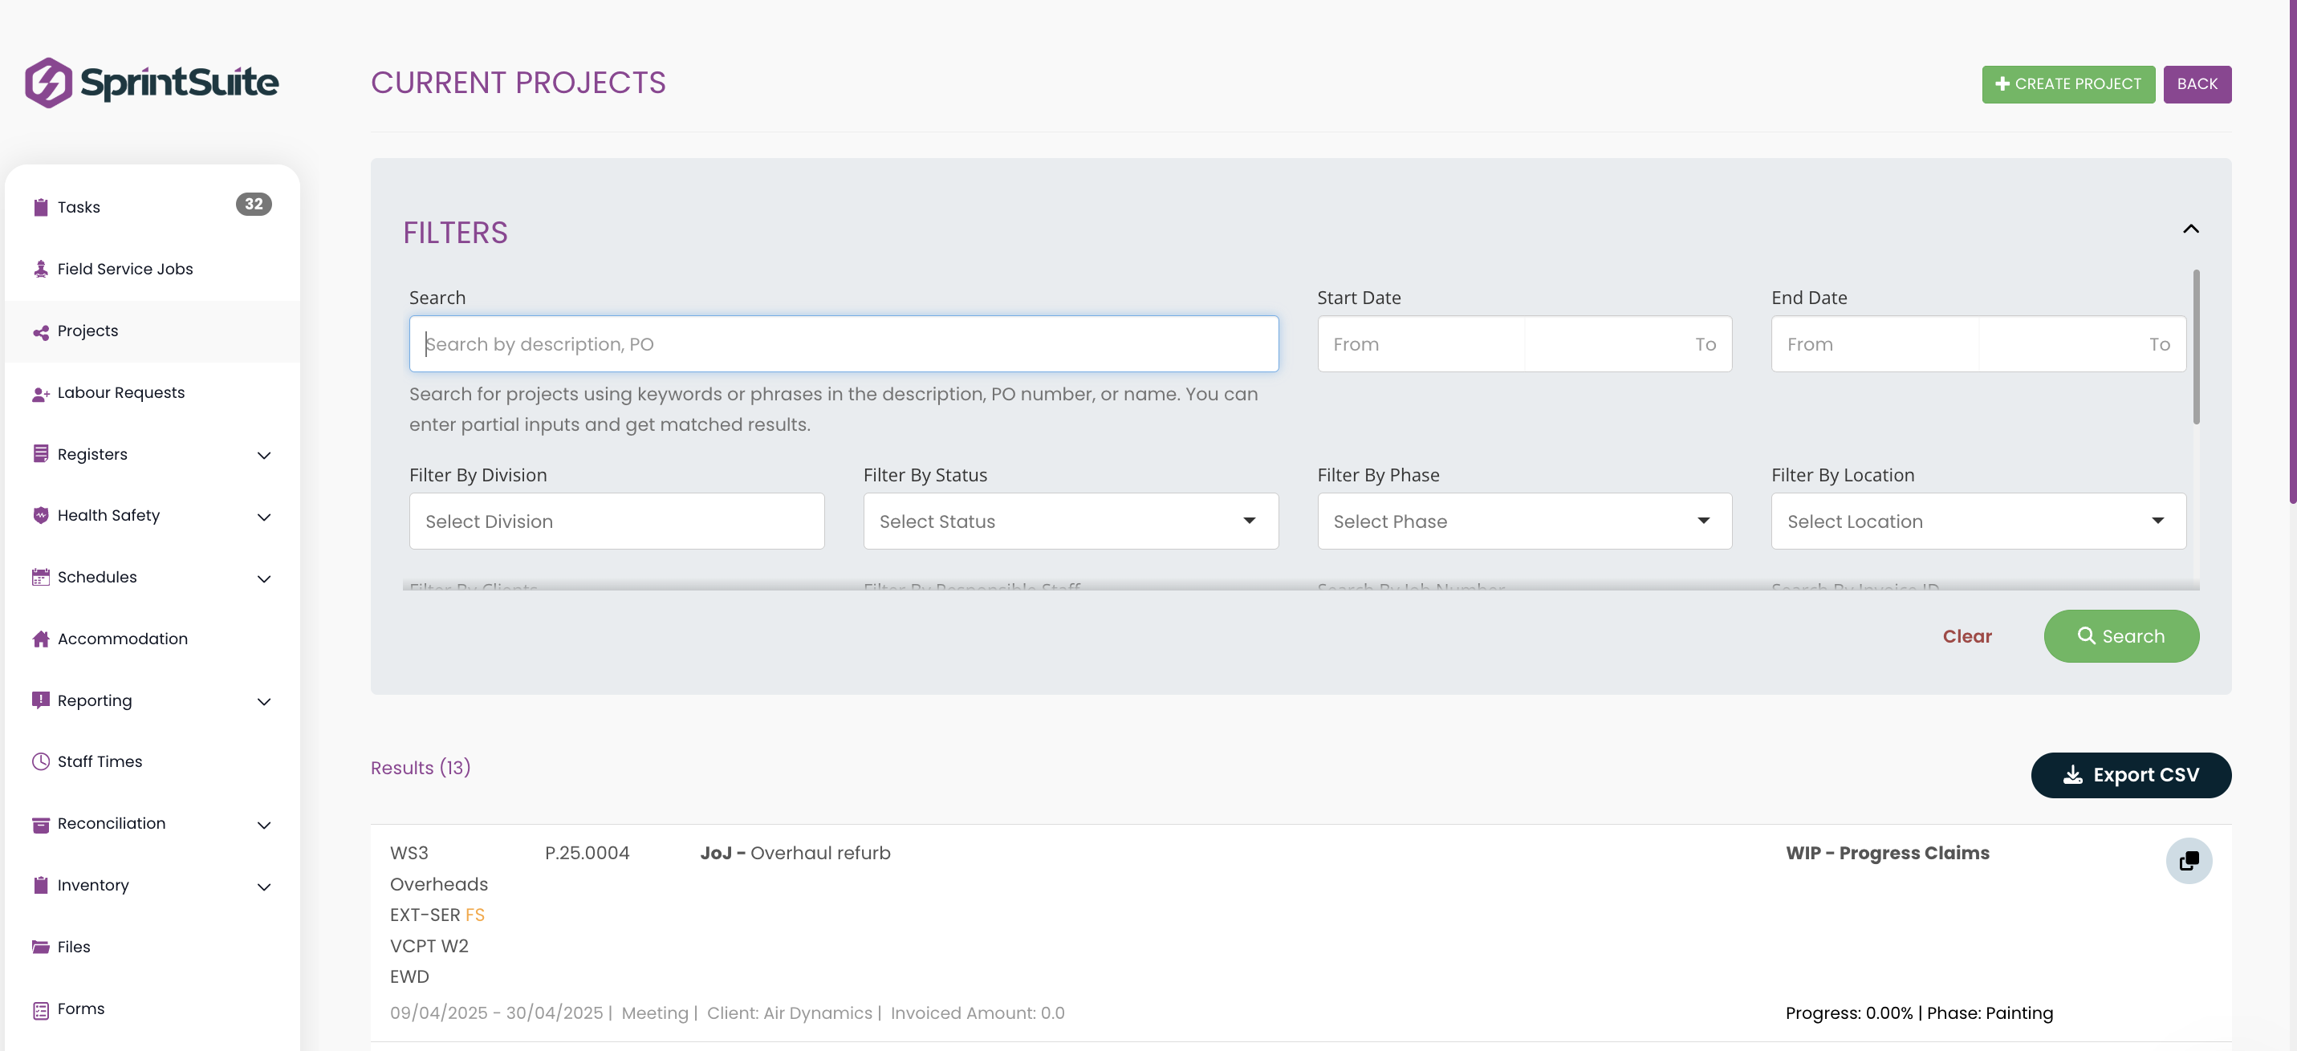Open the Projects menu item
The width and height of the screenshot is (2297, 1051).
152,331
